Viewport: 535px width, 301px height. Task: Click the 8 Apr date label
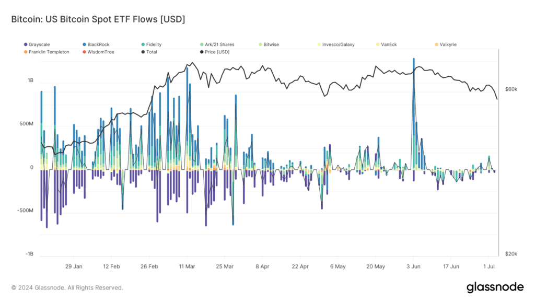pyautogui.click(x=262, y=267)
